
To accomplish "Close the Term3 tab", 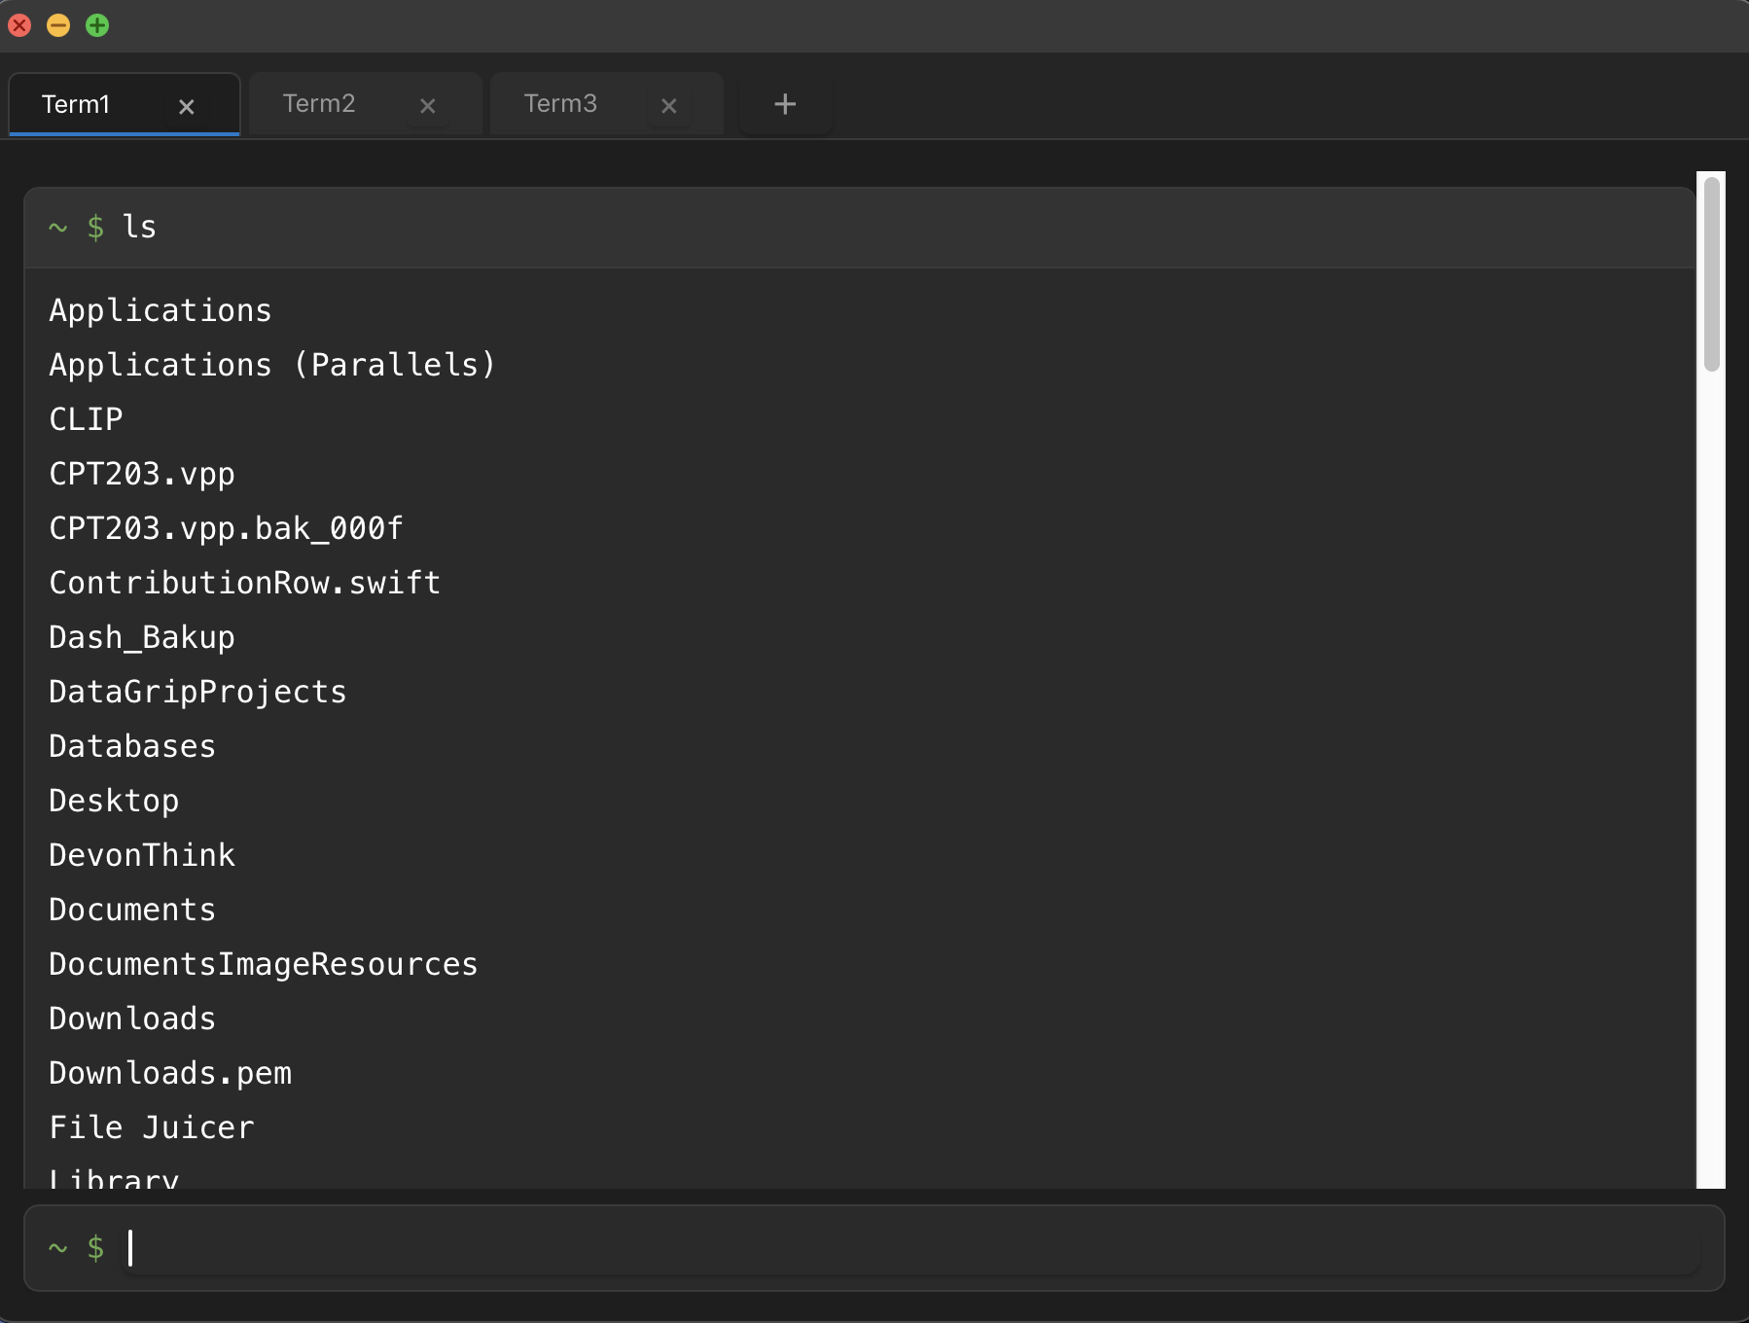I will tap(668, 106).
